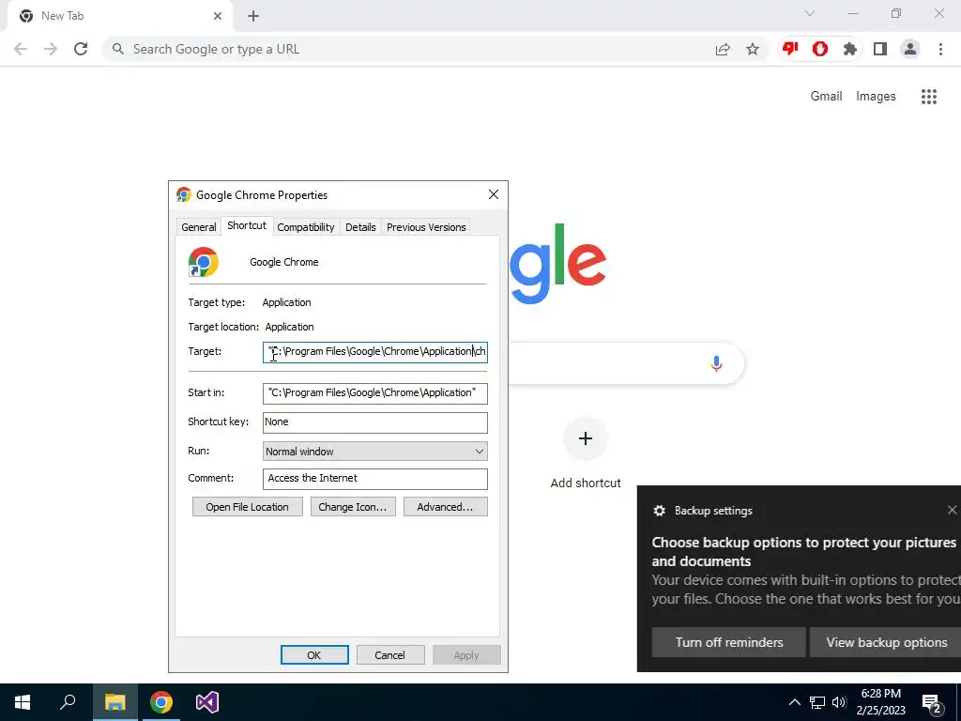Screen dimensions: 961x721
Task: Click the Chrome shortcut icon in dialog
Action: 203,262
